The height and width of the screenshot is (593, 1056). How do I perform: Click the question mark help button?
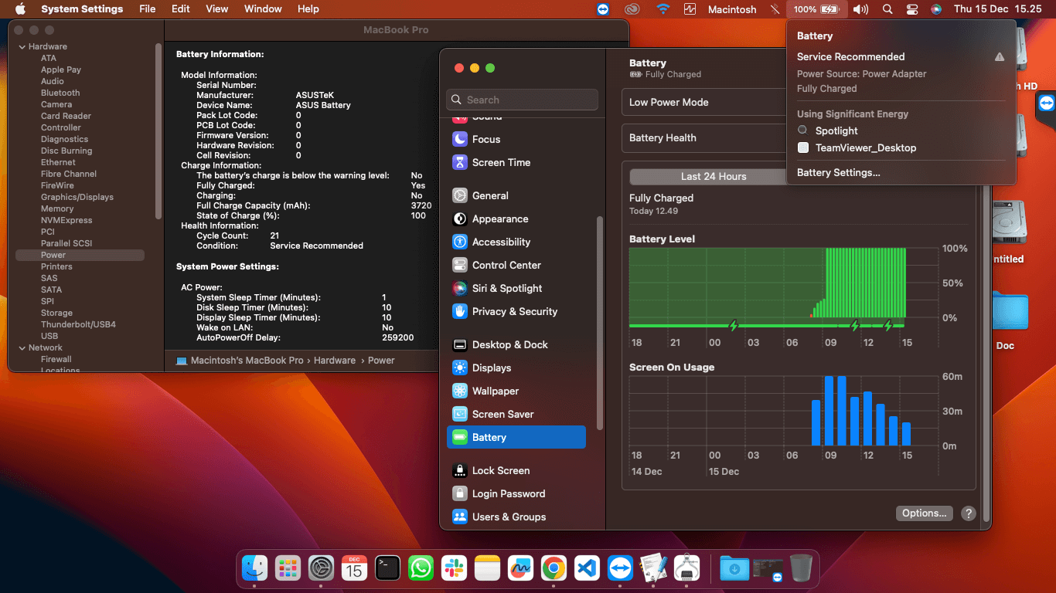968,513
